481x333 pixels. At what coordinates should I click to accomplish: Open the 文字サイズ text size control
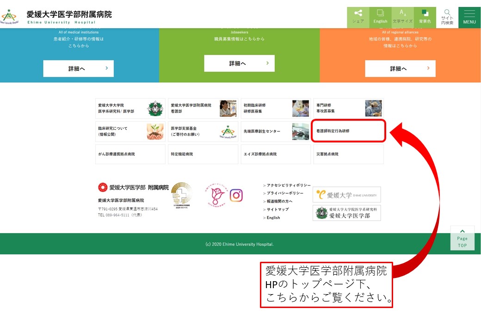402,17
